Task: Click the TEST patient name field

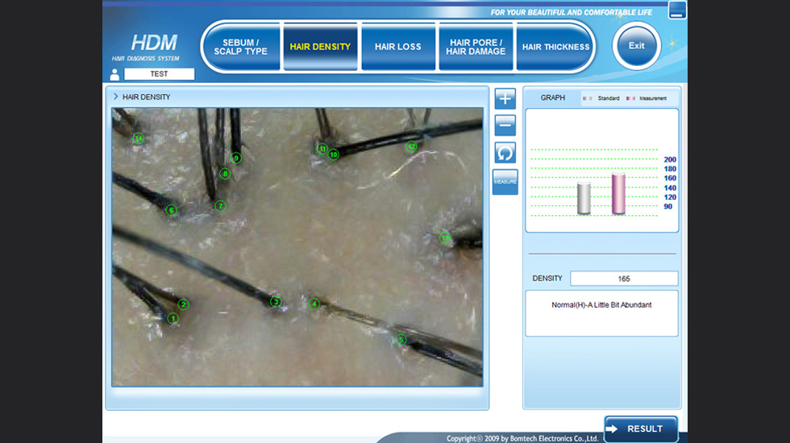Action: [x=159, y=74]
